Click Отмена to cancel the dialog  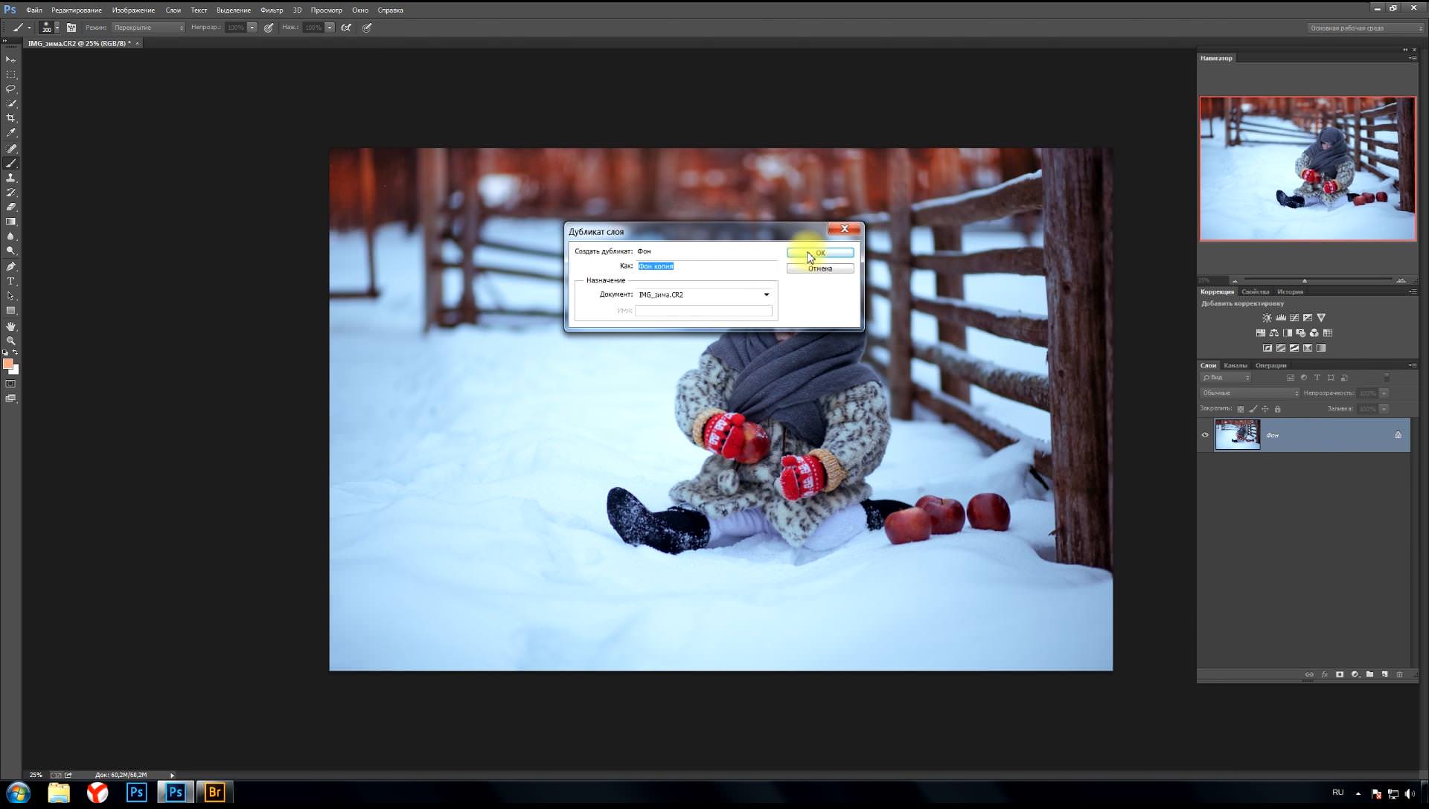click(820, 268)
